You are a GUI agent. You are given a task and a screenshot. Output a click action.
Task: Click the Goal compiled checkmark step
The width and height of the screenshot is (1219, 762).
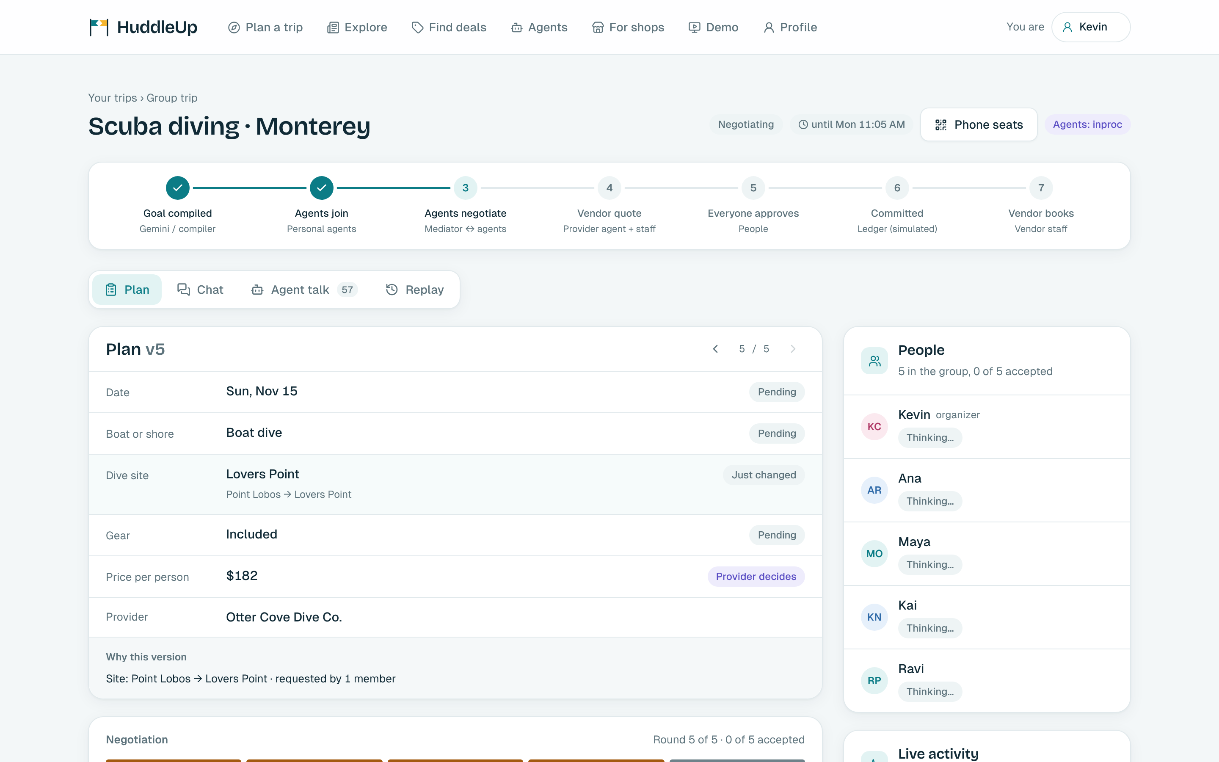point(177,188)
